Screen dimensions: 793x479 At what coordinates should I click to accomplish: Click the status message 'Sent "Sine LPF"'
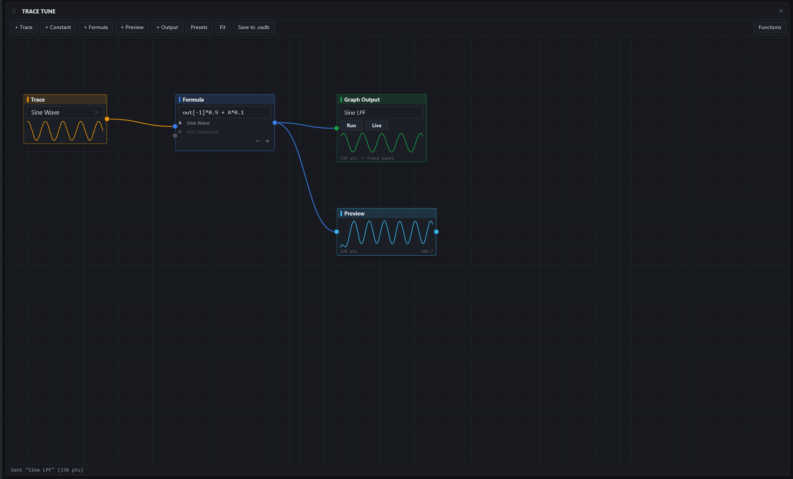pyautogui.click(x=47, y=470)
